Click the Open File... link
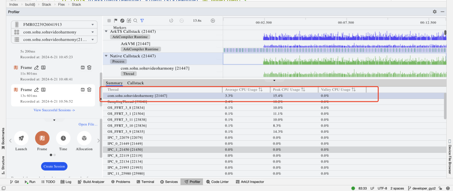Viewport: 453px width, 191px height. tap(88, 125)
